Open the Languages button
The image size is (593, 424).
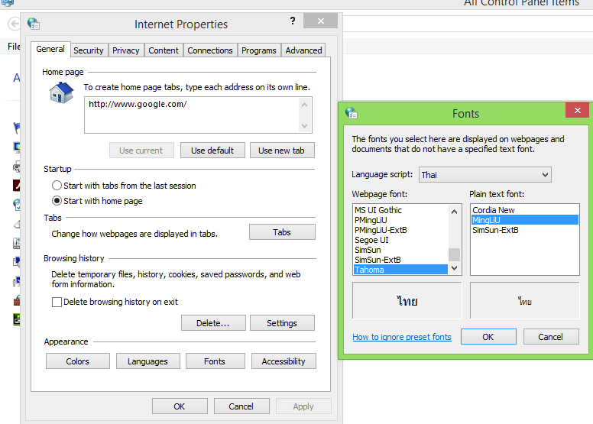click(148, 361)
